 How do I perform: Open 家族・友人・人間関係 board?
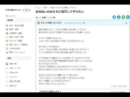(x=18, y=45)
